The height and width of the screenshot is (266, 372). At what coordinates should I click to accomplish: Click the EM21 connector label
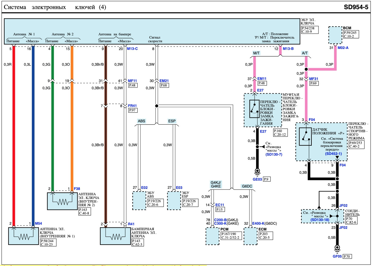click(x=164, y=81)
